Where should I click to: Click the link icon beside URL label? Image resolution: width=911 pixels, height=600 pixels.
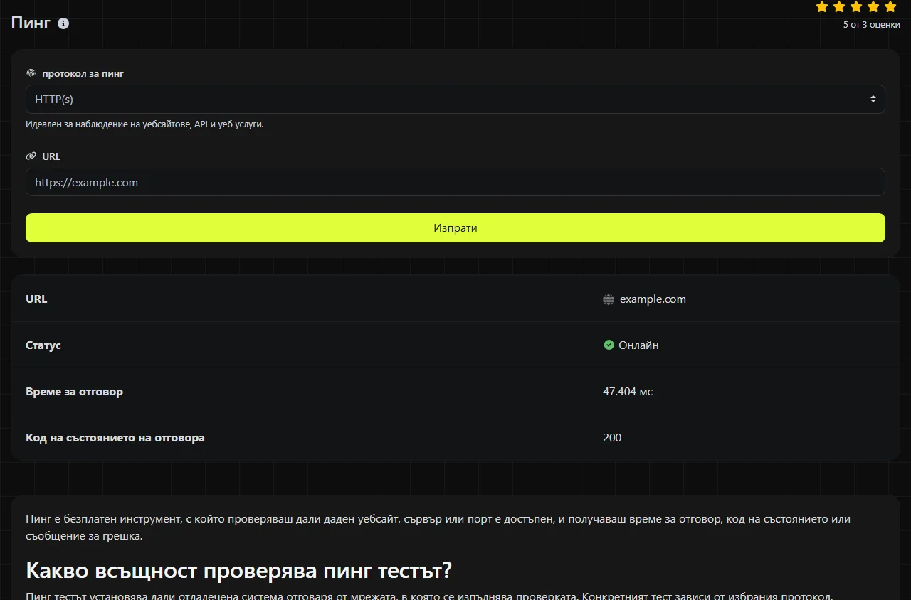(x=31, y=156)
